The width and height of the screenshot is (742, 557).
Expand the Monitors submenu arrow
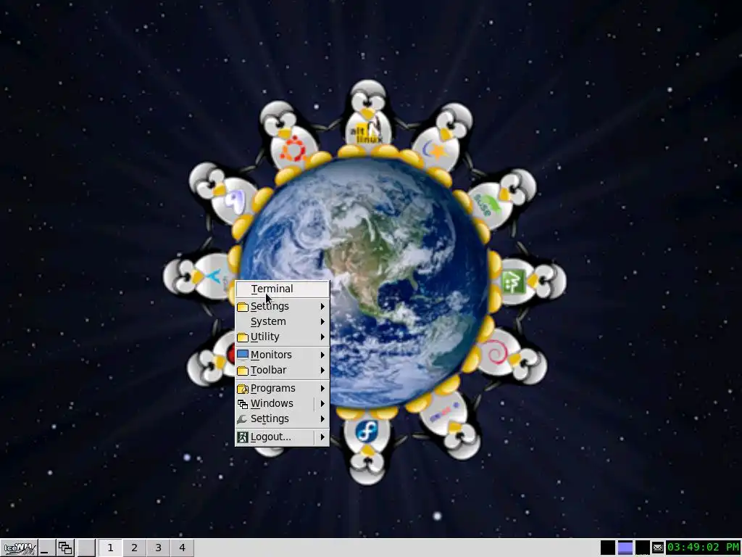point(322,355)
